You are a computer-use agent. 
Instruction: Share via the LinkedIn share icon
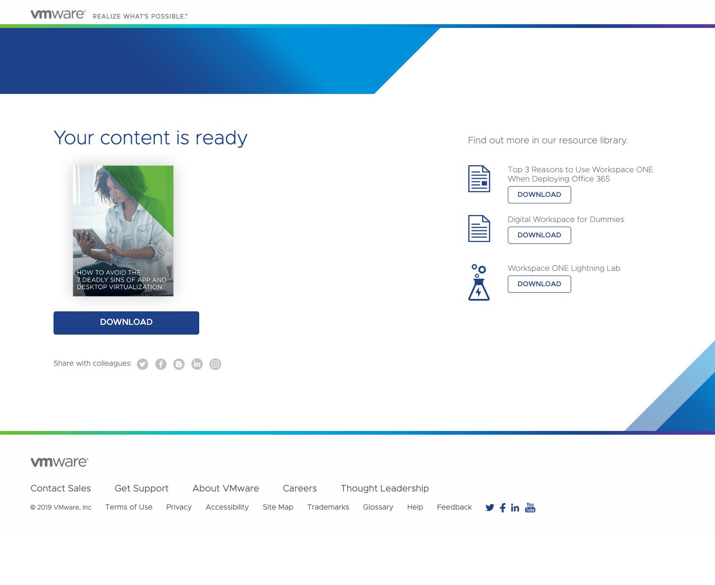click(197, 364)
